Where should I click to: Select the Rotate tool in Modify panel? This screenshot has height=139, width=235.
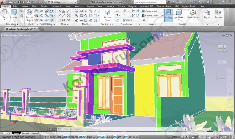click(86, 15)
